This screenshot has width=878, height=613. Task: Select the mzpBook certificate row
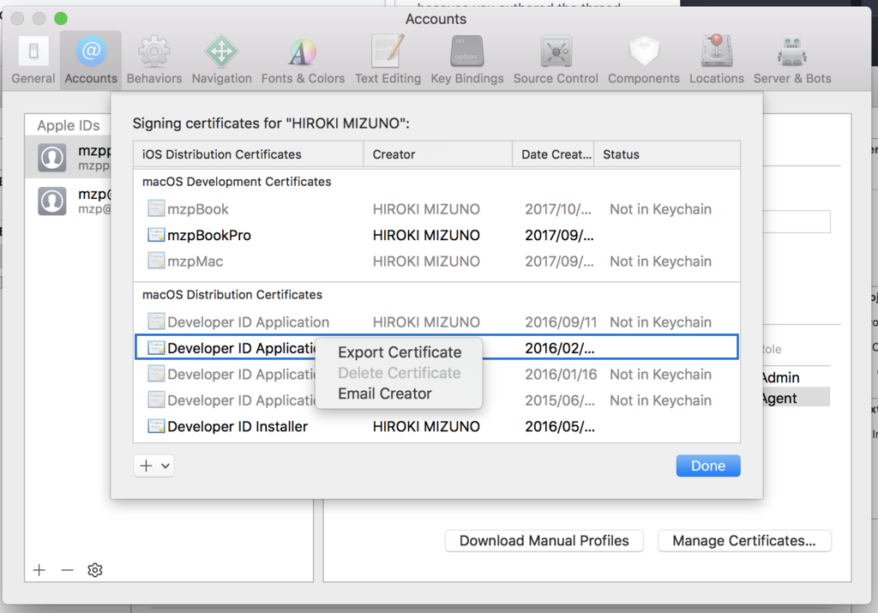pyautogui.click(x=436, y=209)
